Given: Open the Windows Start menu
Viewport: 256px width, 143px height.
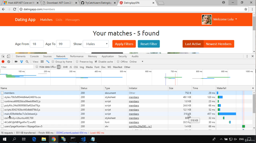Looking at the screenshot, I should [x=5, y=139].
